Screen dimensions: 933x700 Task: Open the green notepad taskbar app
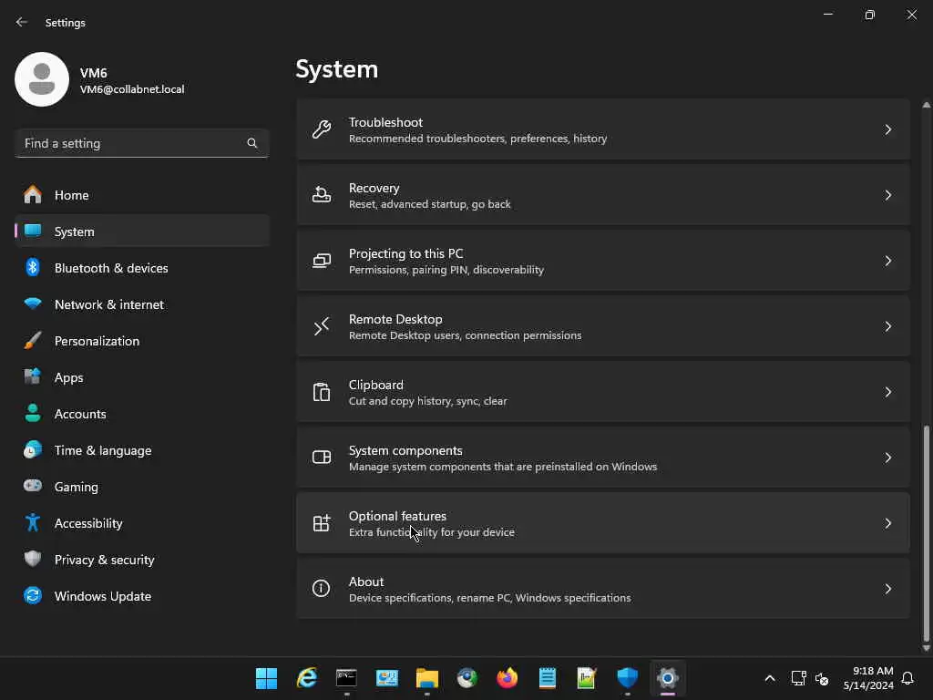pyautogui.click(x=587, y=678)
